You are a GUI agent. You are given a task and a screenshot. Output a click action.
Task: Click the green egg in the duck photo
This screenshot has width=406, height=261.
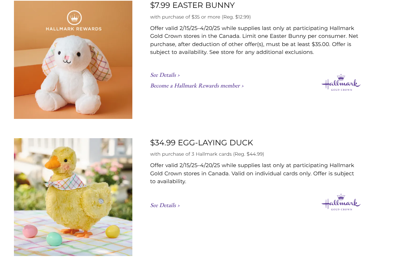coord(54,239)
